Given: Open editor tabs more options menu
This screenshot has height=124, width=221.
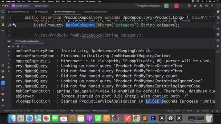Looking at the screenshot, I should coord(212,12).
